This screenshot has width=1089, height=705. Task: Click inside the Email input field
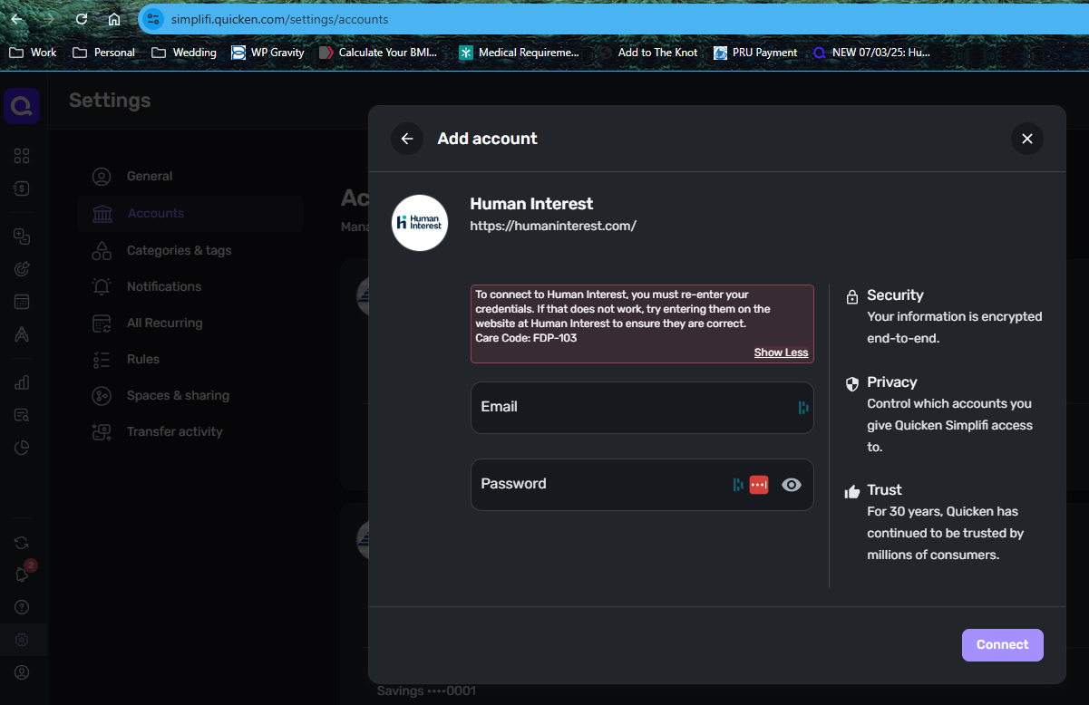tap(642, 408)
